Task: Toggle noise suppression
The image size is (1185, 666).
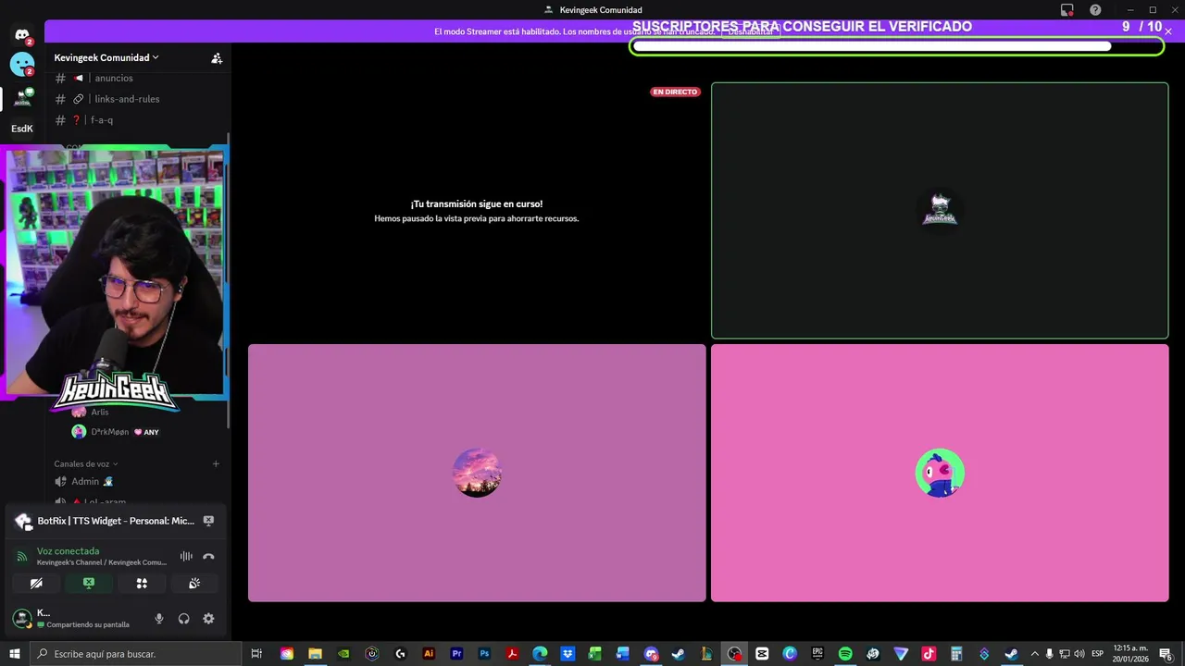Action: pyautogui.click(x=186, y=556)
